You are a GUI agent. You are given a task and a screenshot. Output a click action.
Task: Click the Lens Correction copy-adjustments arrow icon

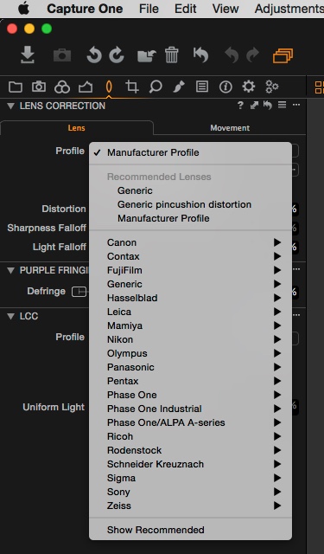(254, 106)
